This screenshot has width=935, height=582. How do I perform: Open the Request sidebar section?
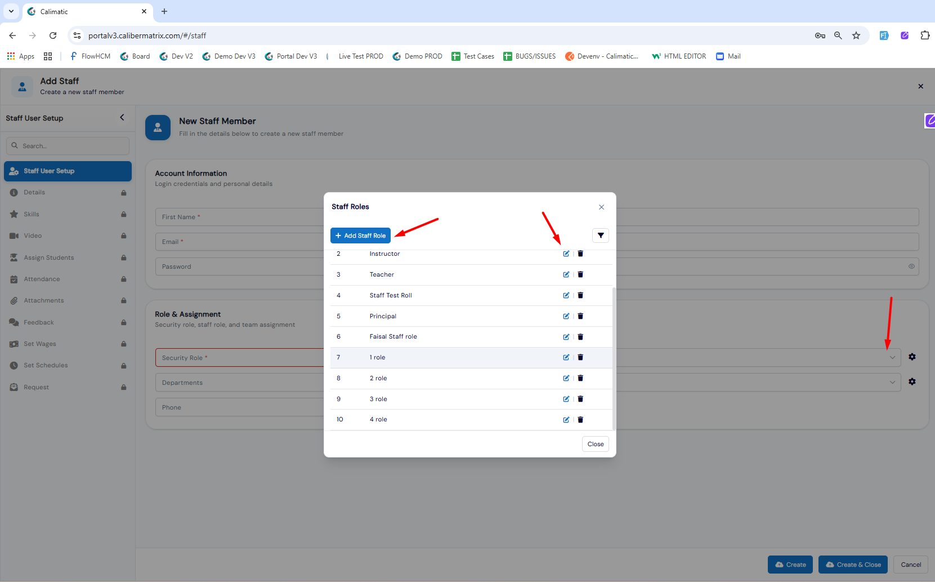tap(68, 387)
